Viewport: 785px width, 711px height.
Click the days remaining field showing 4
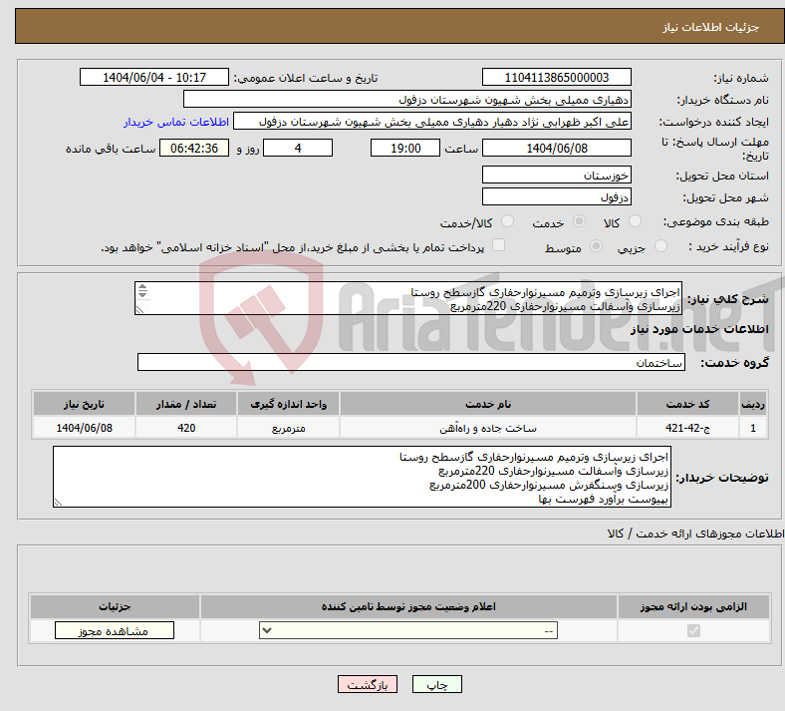298,149
